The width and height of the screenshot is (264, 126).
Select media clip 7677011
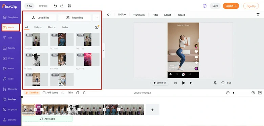point(62,39)
